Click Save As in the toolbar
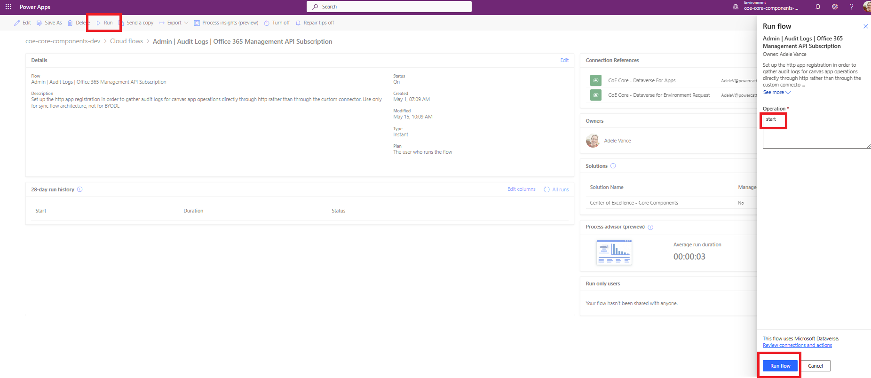Screen dimensions: 871x378 [x=49, y=23]
